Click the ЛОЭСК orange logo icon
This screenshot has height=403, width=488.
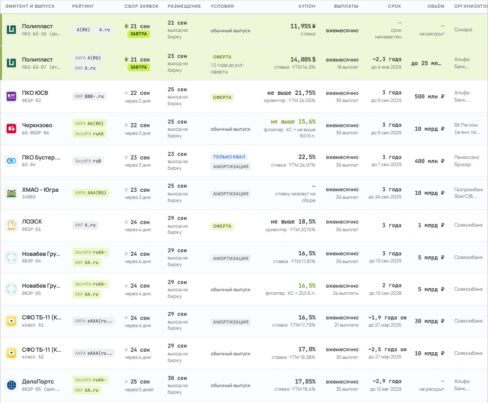[11, 225]
